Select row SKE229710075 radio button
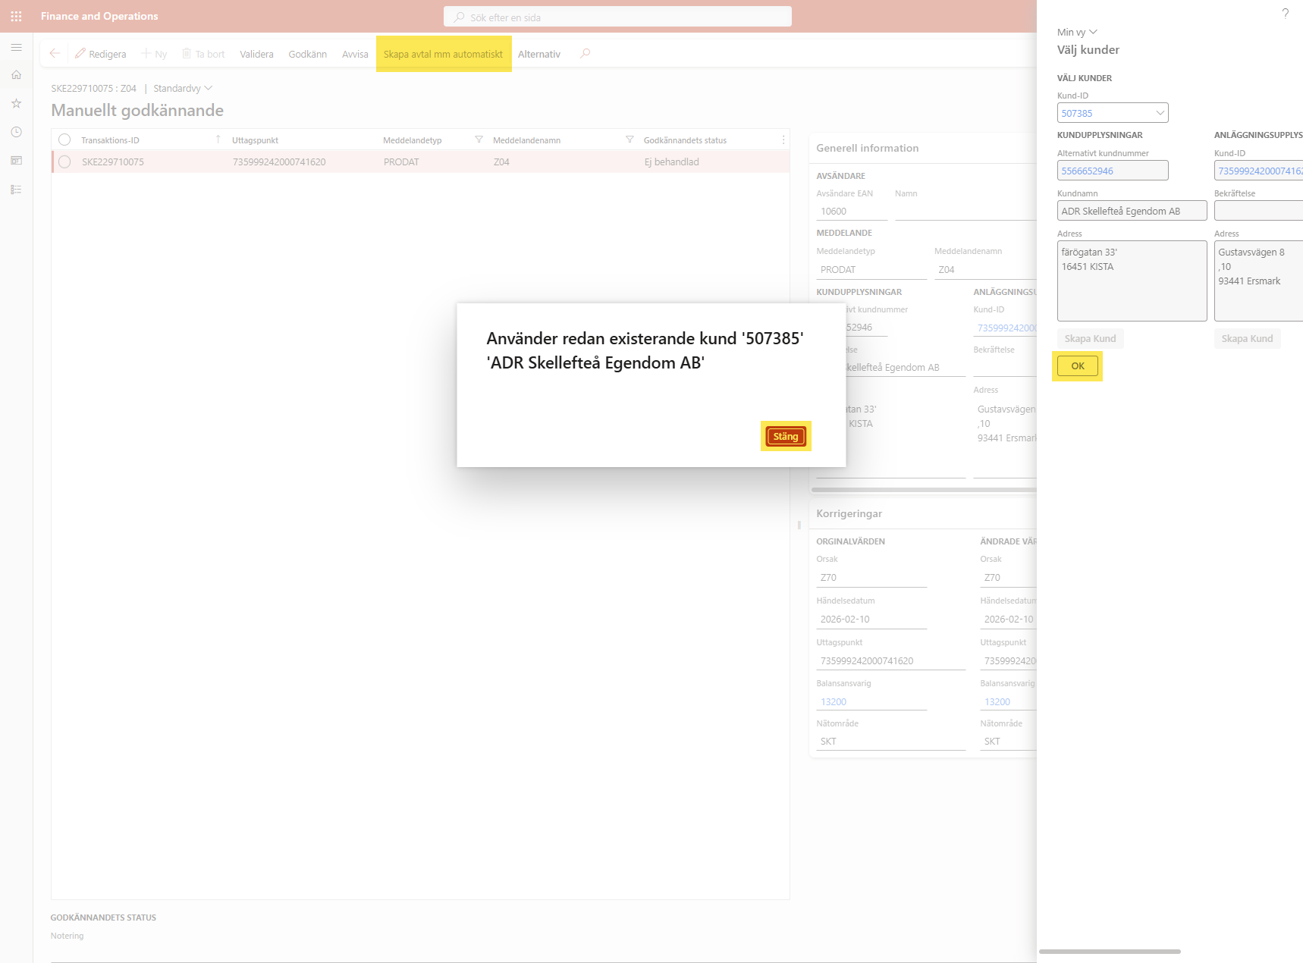 pyautogui.click(x=64, y=162)
